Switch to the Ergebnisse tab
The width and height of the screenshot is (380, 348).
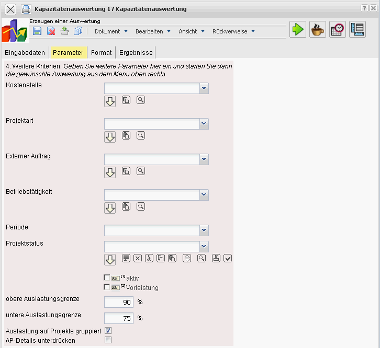coord(135,53)
